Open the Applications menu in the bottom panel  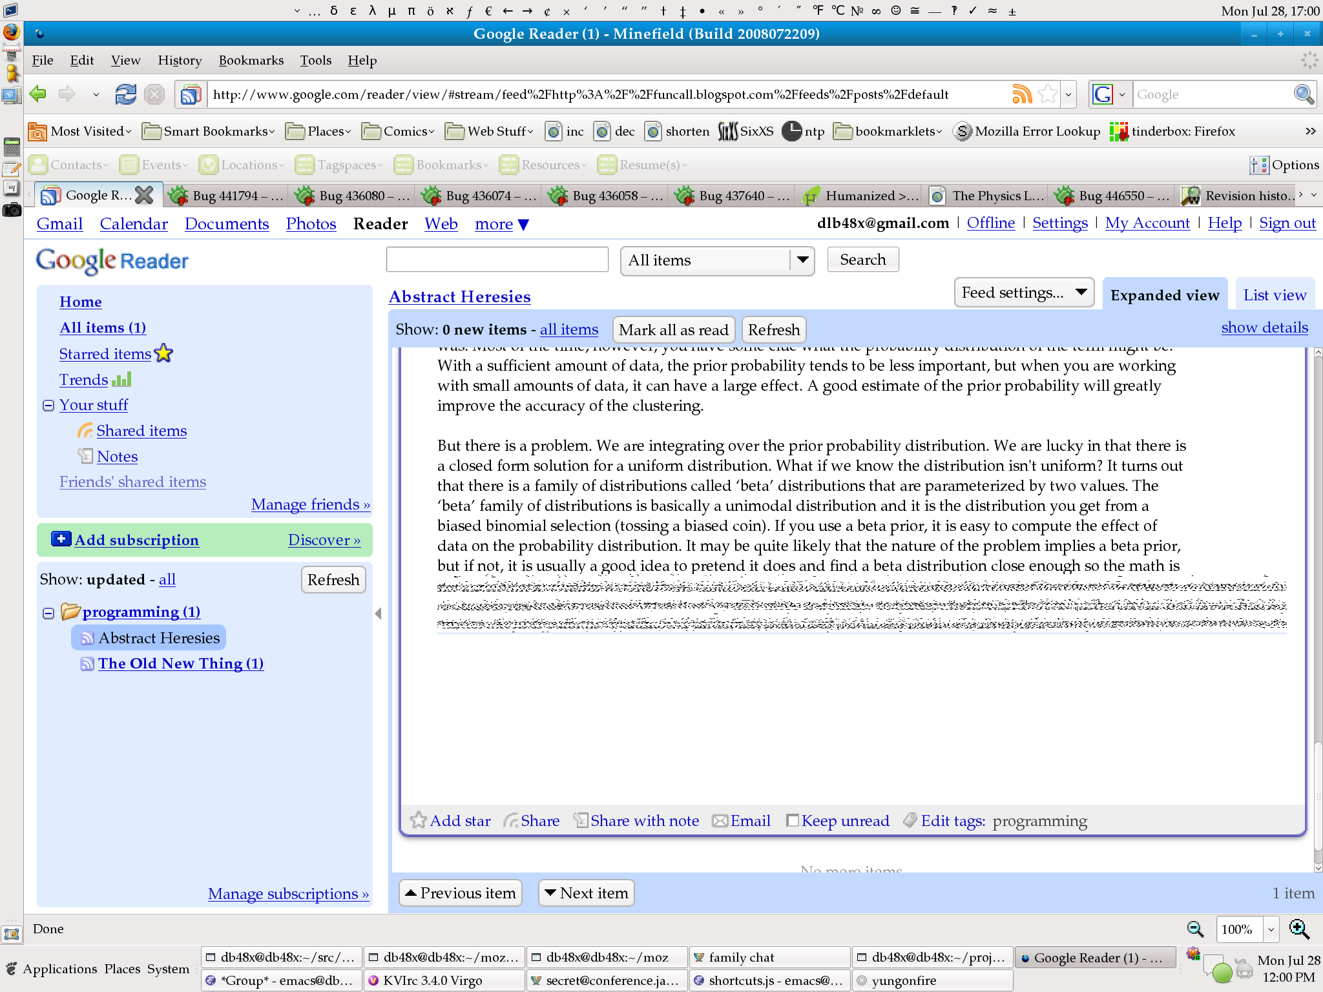(59, 969)
